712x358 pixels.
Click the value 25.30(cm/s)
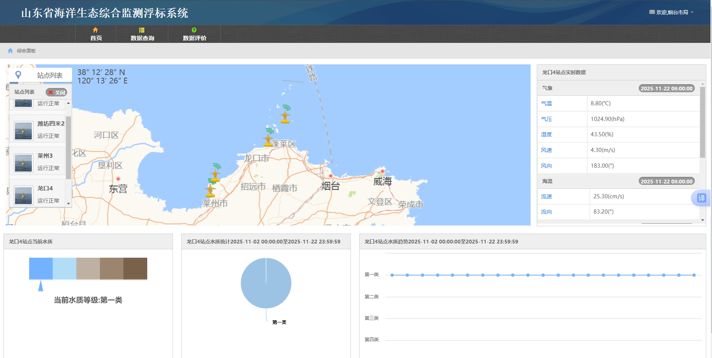pyautogui.click(x=608, y=196)
